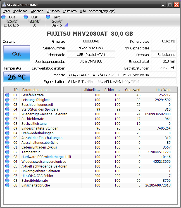Viewport: 181px width, 208px height.
Task: Click status orb of Anzahl der Einschaltungen
Action: (7, 138)
